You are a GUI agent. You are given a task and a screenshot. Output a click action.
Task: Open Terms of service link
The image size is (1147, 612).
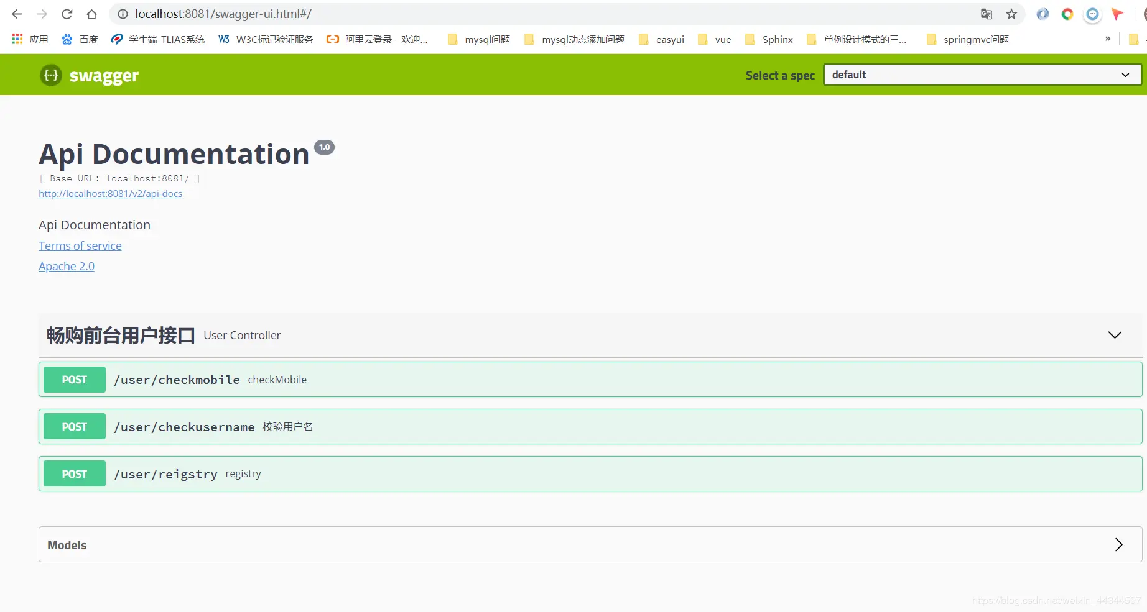(x=80, y=246)
